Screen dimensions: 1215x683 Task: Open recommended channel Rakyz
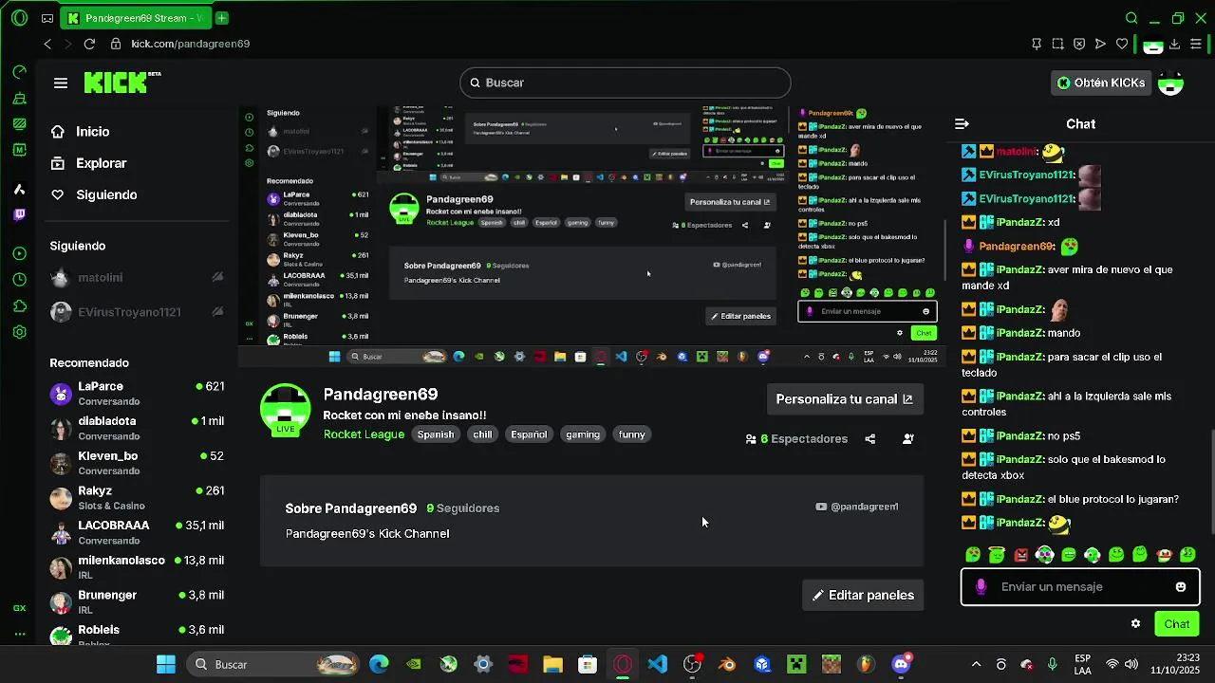pyautogui.click(x=138, y=498)
